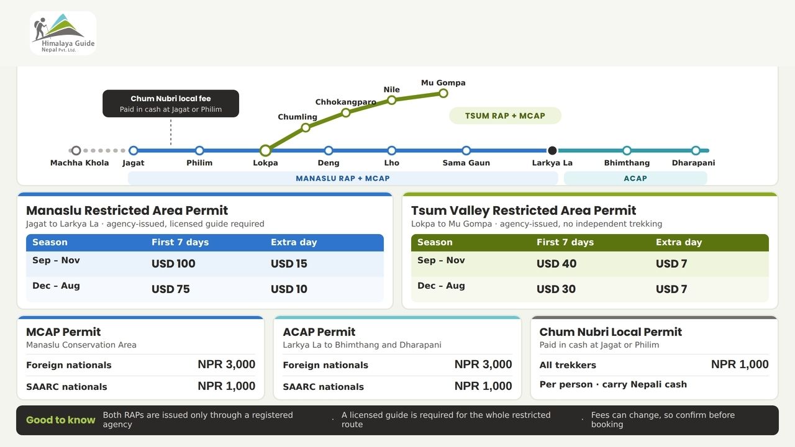Select the Chhokangparo stop marker
Screen dimensions: 795x447
click(x=346, y=112)
